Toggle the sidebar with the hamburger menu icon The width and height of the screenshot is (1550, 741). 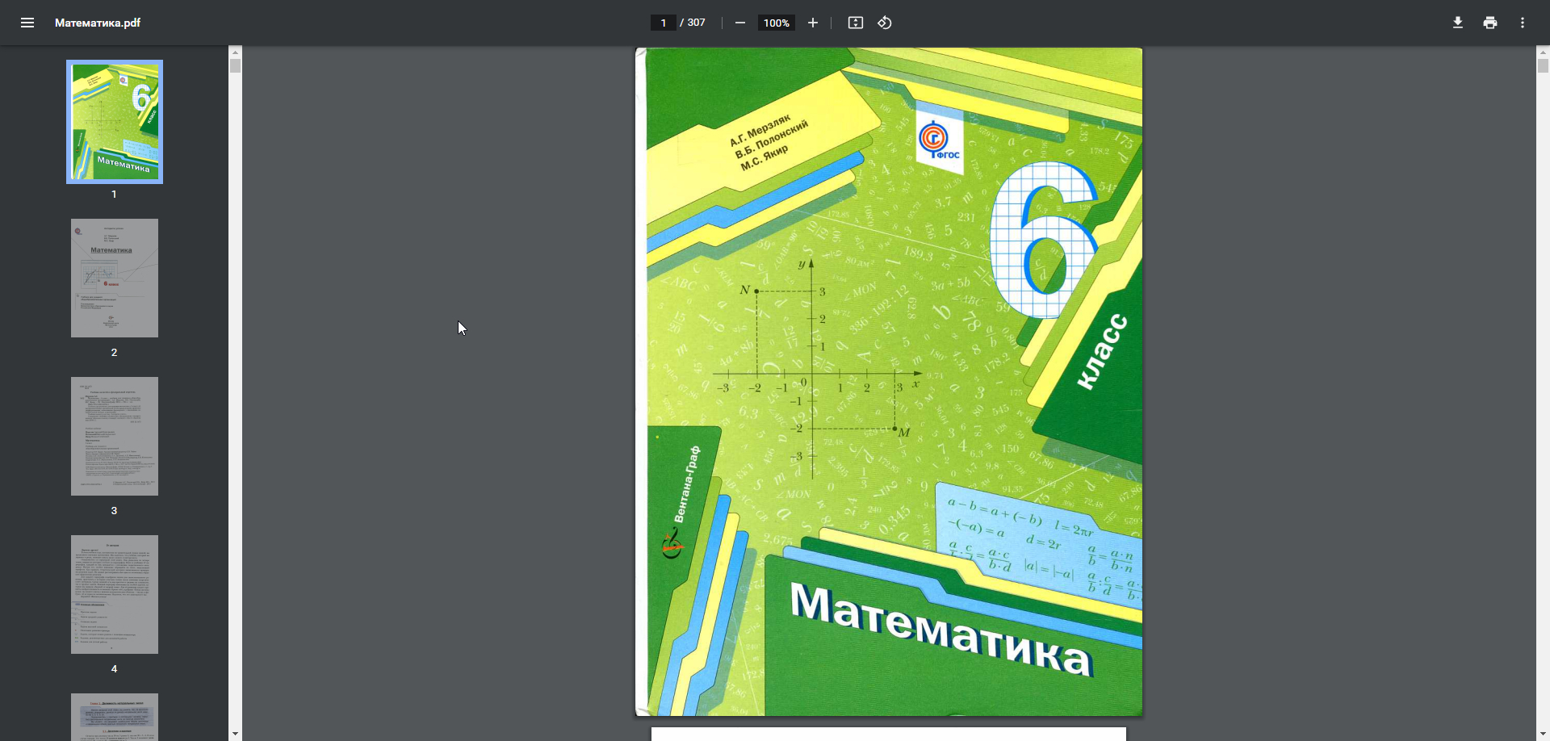(27, 23)
